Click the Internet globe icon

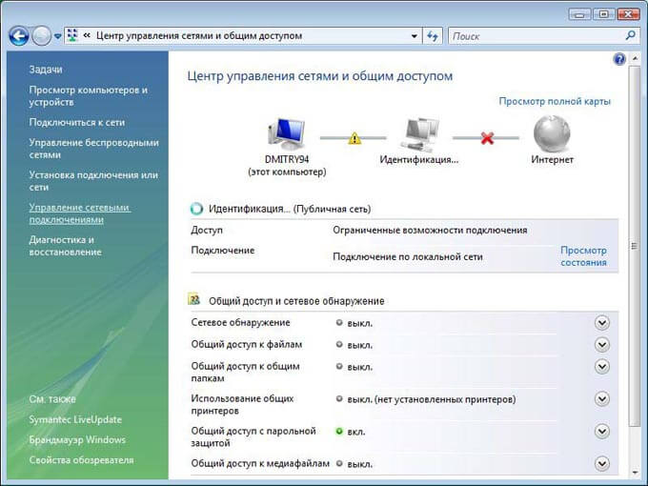(x=552, y=134)
